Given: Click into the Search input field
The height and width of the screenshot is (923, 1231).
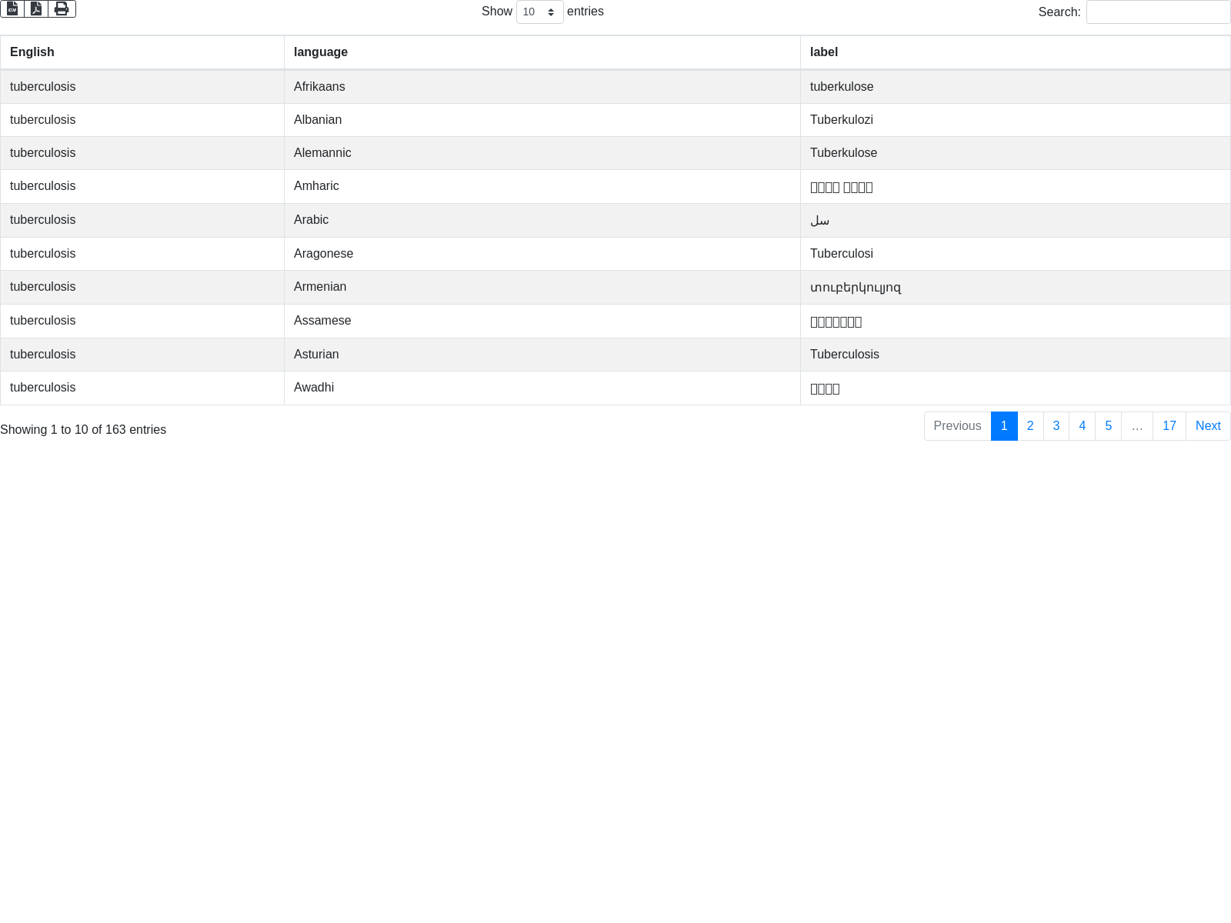Looking at the screenshot, I should pyautogui.click(x=1158, y=12).
